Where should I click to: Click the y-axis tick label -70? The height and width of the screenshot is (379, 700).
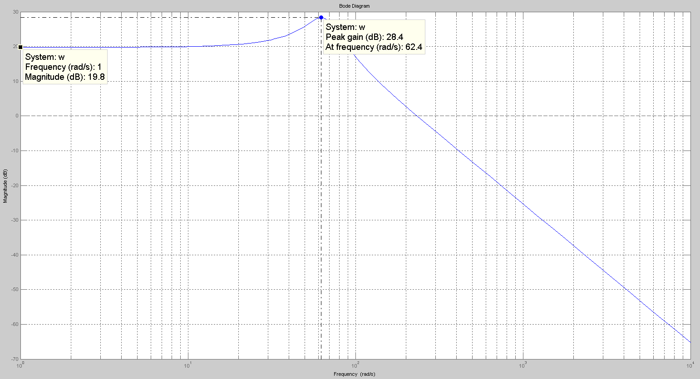pyautogui.click(x=15, y=359)
